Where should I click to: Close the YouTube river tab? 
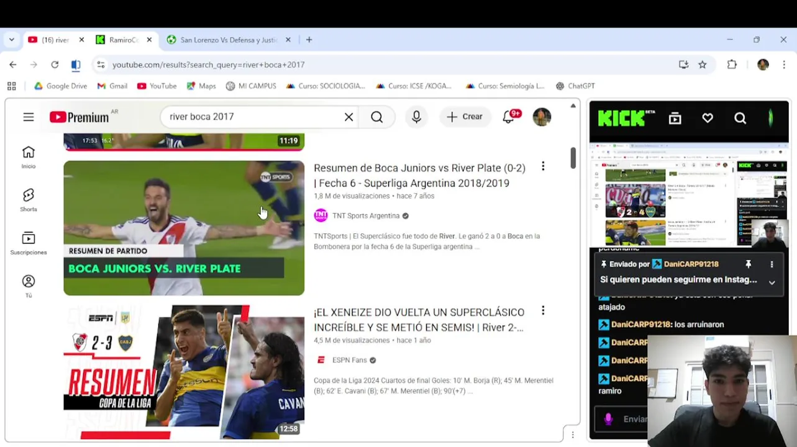pyautogui.click(x=81, y=40)
